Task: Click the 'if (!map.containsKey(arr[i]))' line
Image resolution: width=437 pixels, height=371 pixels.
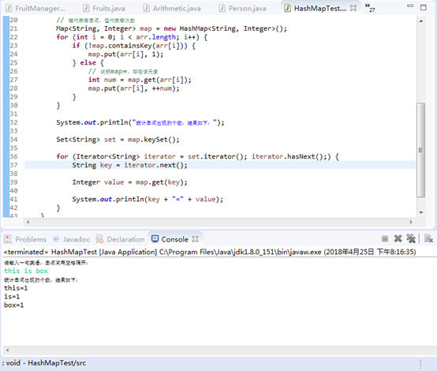Action: tap(134, 46)
